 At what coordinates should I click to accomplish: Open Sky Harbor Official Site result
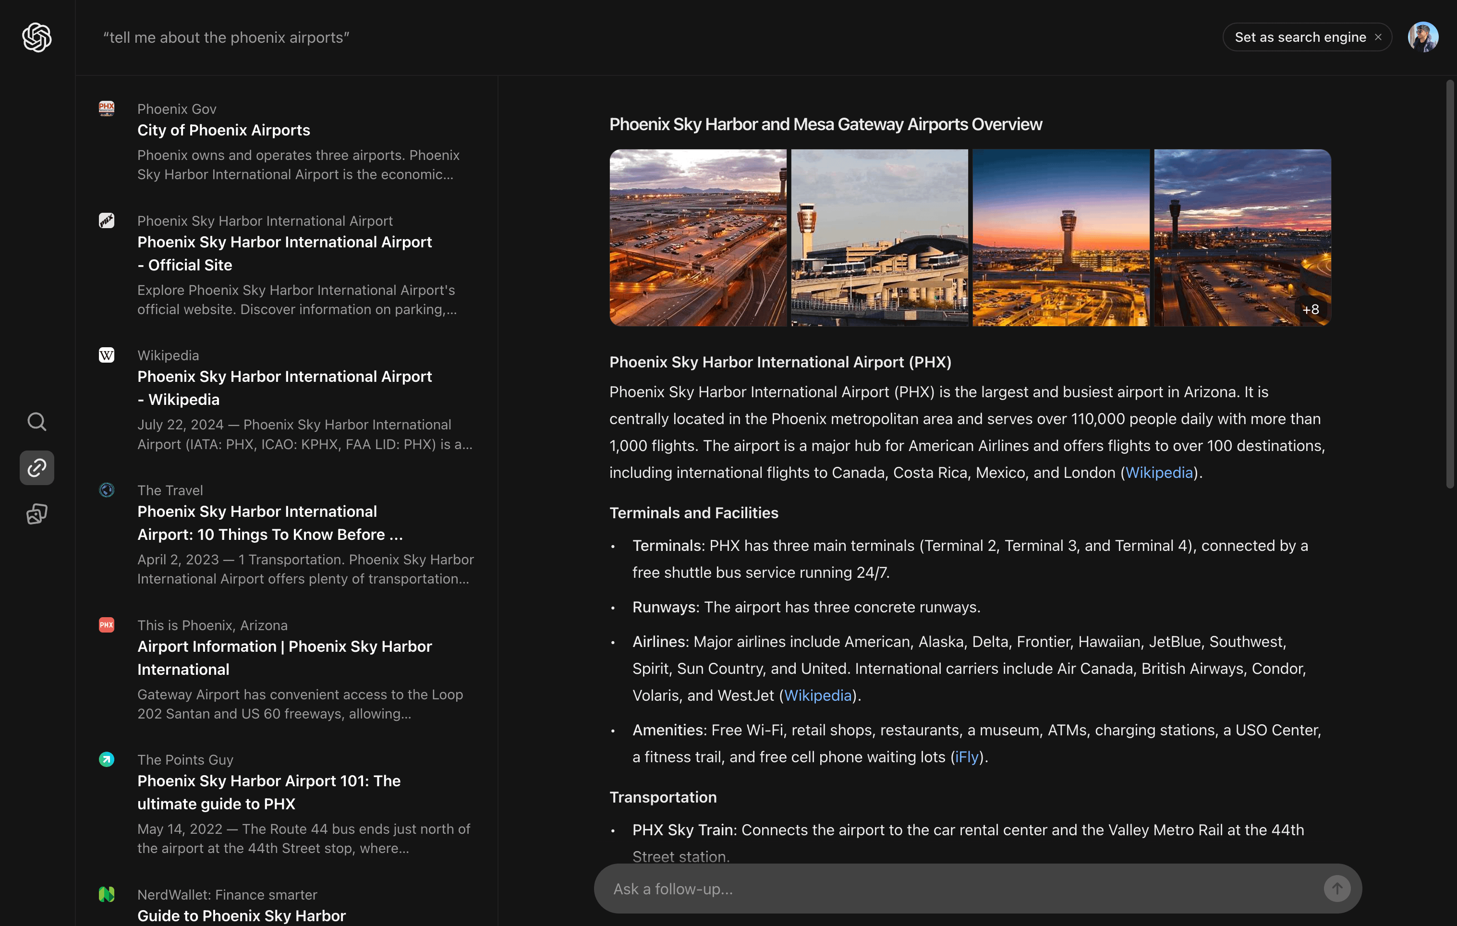[284, 254]
